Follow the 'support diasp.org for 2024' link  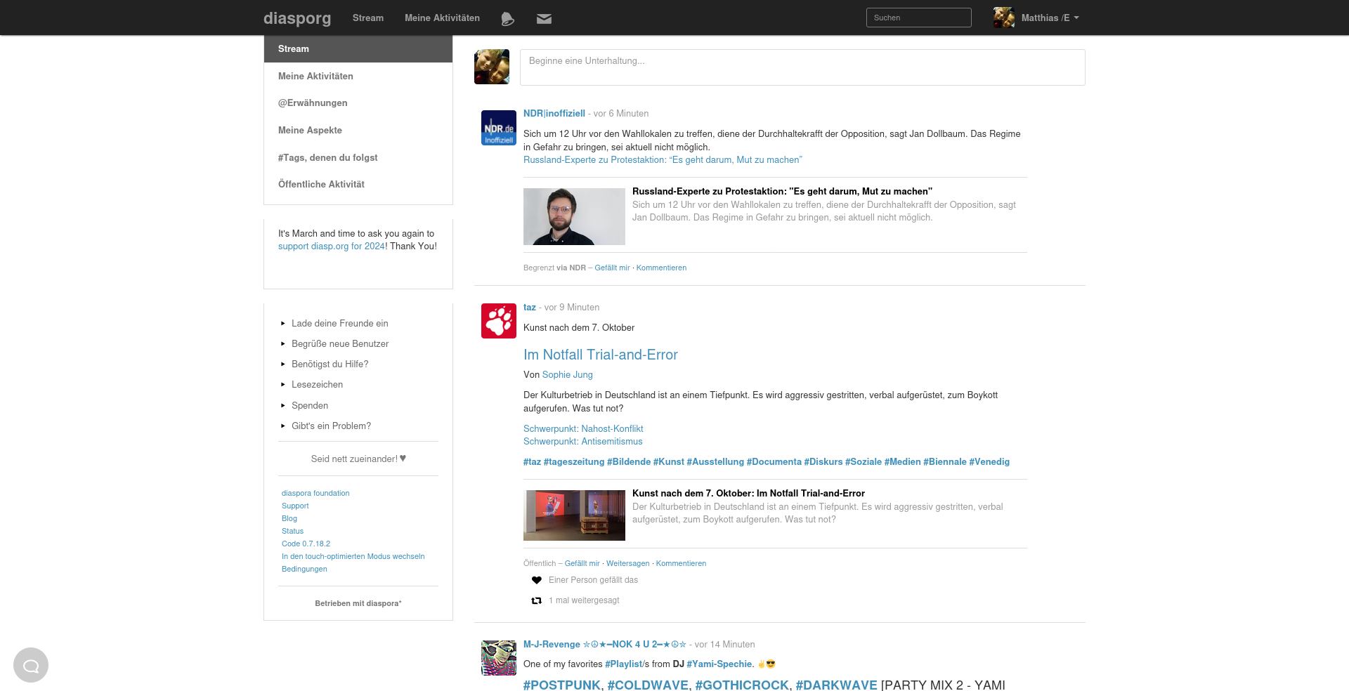(331, 246)
